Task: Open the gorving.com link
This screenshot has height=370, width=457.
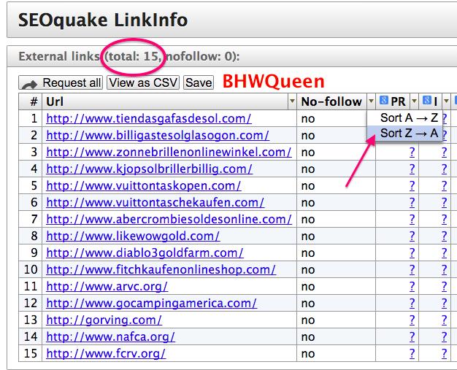Action: 104,320
